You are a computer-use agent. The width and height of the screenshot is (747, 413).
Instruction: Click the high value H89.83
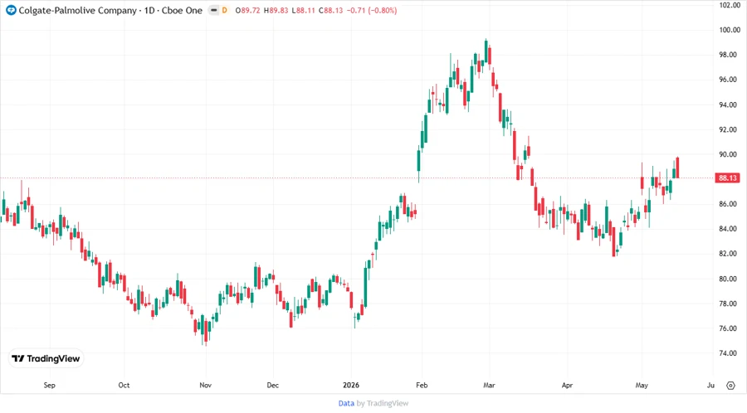pyautogui.click(x=276, y=11)
